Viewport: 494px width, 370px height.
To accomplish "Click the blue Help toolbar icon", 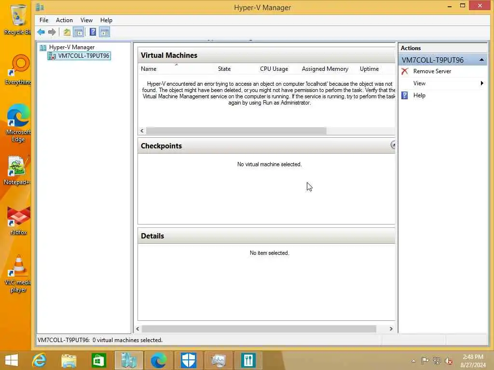I will tap(93, 32).
